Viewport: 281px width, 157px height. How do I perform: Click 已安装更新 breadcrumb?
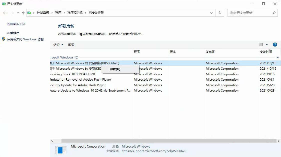click(x=96, y=13)
